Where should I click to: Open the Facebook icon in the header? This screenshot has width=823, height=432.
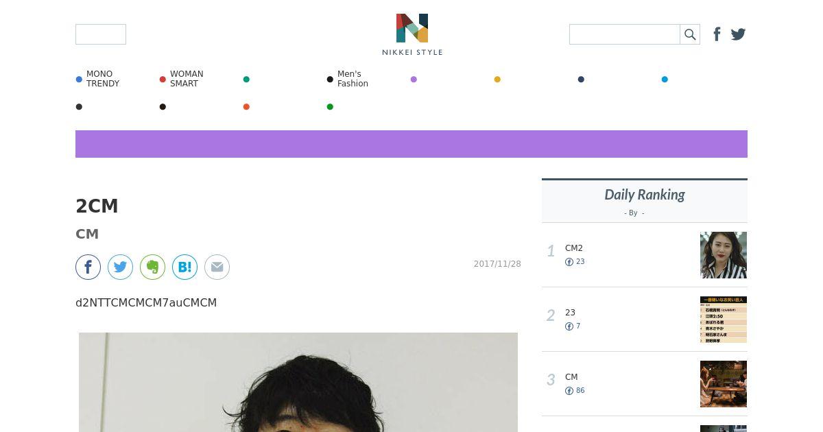pyautogui.click(x=717, y=34)
